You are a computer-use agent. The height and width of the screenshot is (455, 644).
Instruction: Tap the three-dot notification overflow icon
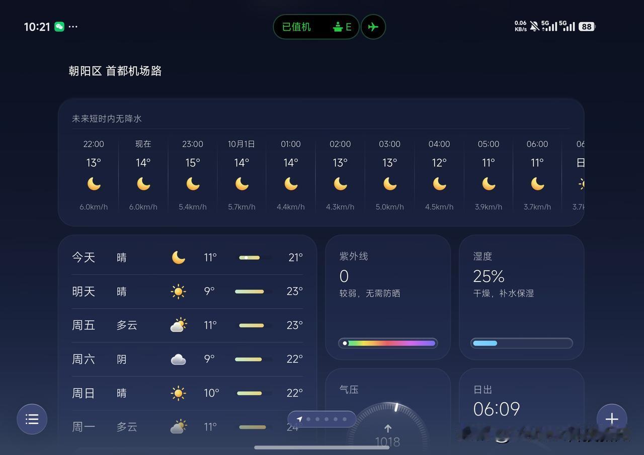pos(73,27)
